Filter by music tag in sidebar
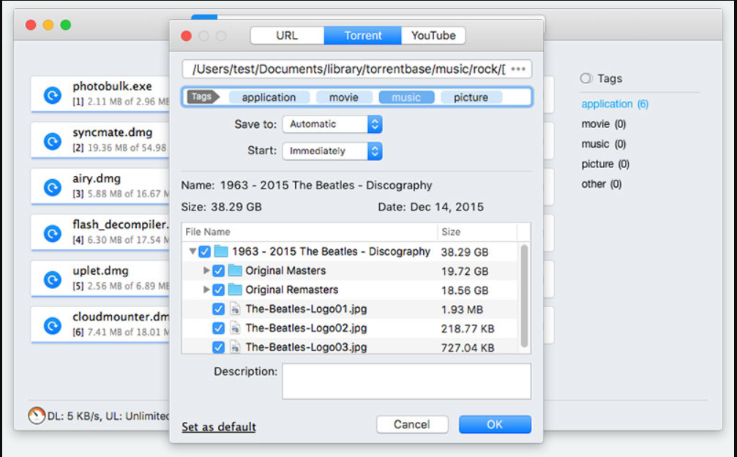737x457 pixels. pos(604,144)
